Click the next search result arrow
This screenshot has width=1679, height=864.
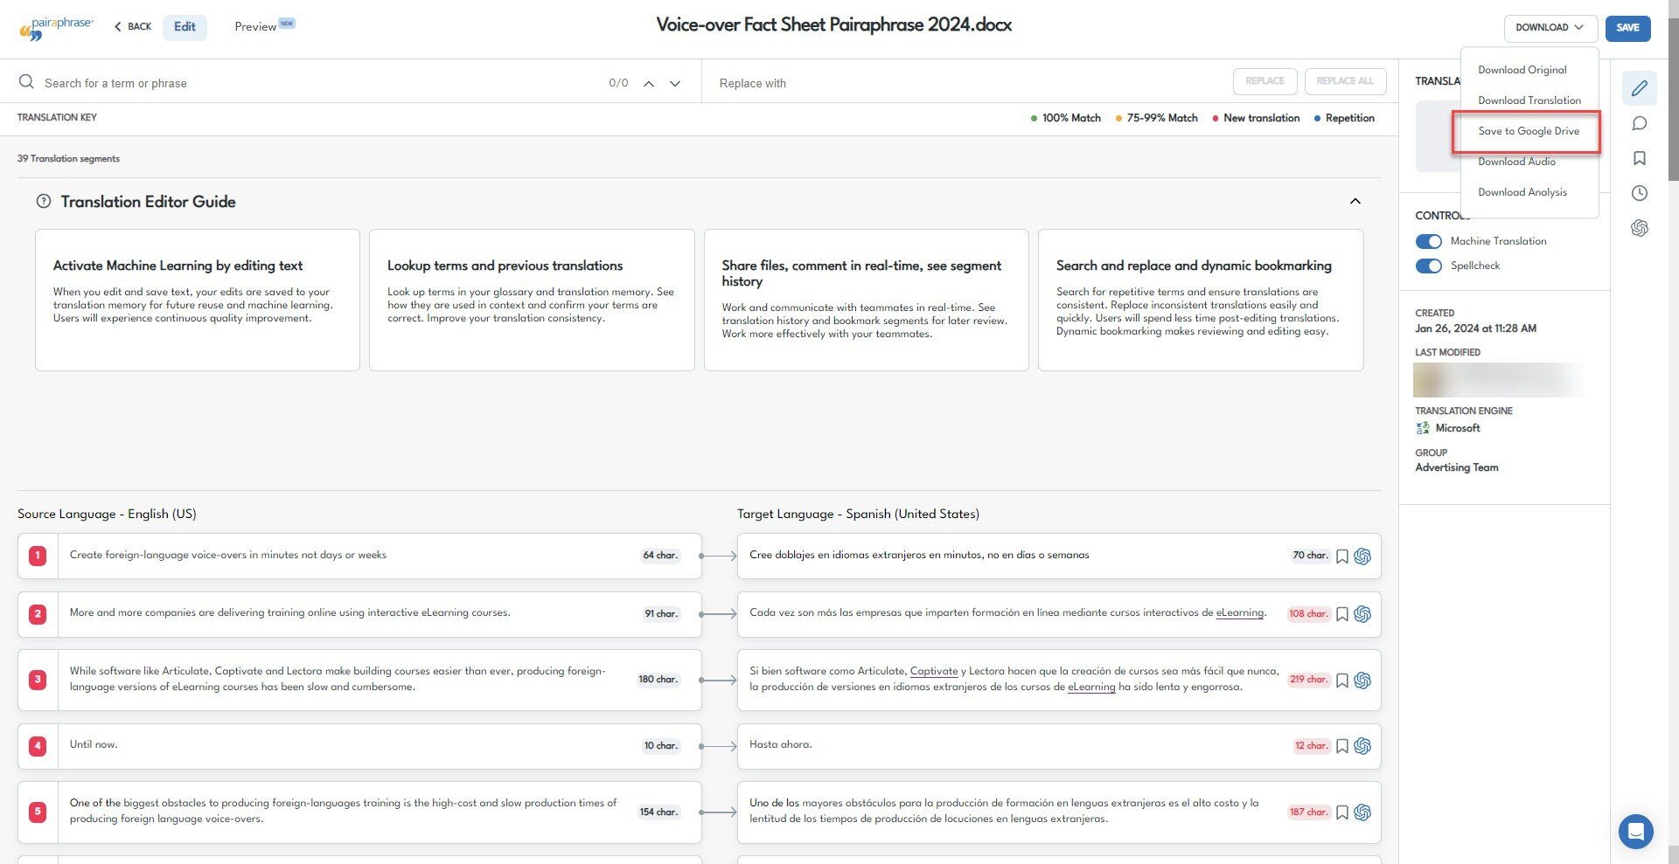pos(674,83)
